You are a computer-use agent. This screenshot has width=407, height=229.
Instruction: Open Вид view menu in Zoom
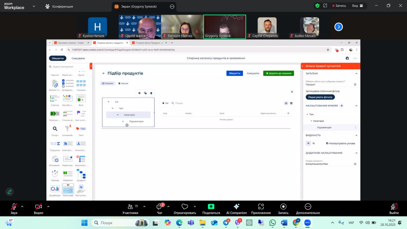(x=357, y=6)
